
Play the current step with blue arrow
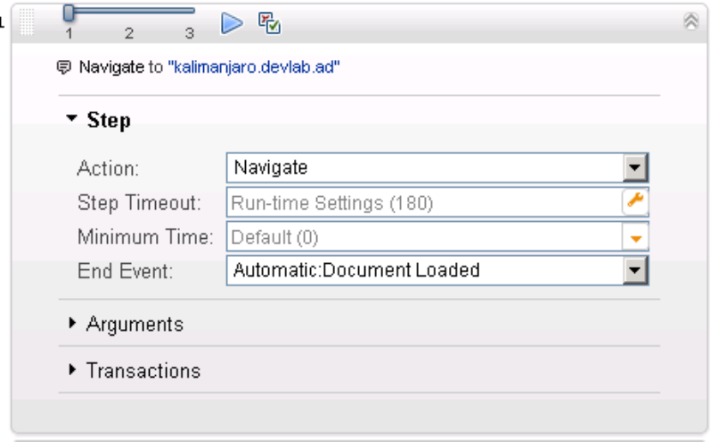(x=231, y=22)
